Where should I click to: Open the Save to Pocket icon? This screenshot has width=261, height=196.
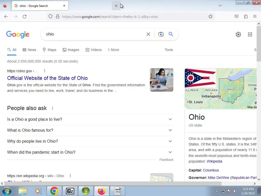tap(237, 17)
